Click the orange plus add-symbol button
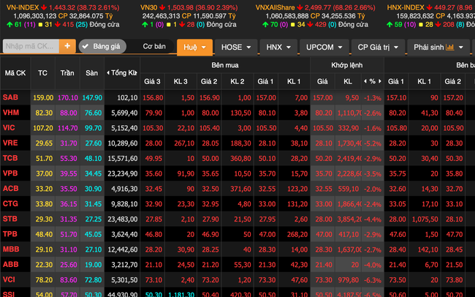Image resolution: width=475 pixels, height=297 pixels. click(67, 46)
